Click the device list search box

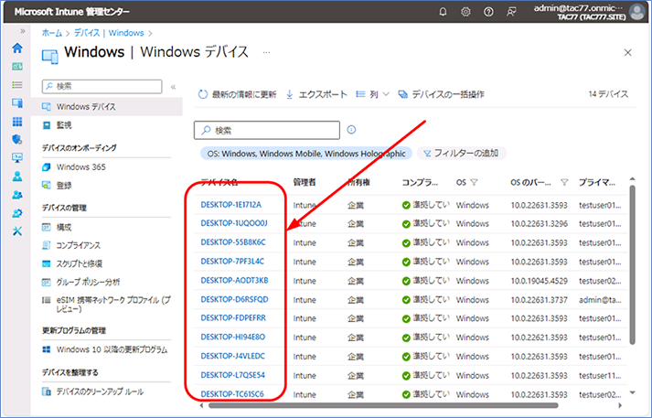point(266,130)
